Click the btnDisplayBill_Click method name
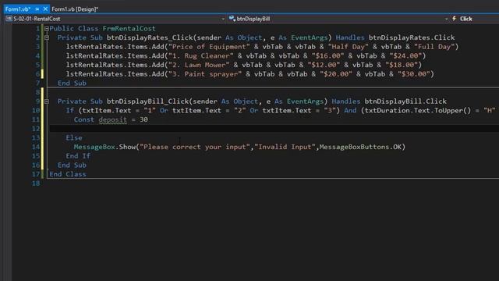This screenshot has width=499, height=281. click(147, 101)
